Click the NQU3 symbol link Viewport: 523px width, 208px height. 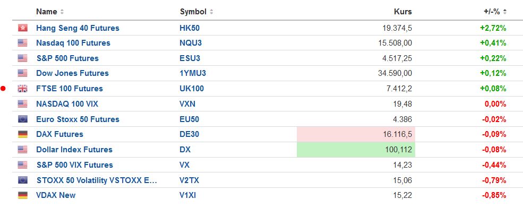191,43
